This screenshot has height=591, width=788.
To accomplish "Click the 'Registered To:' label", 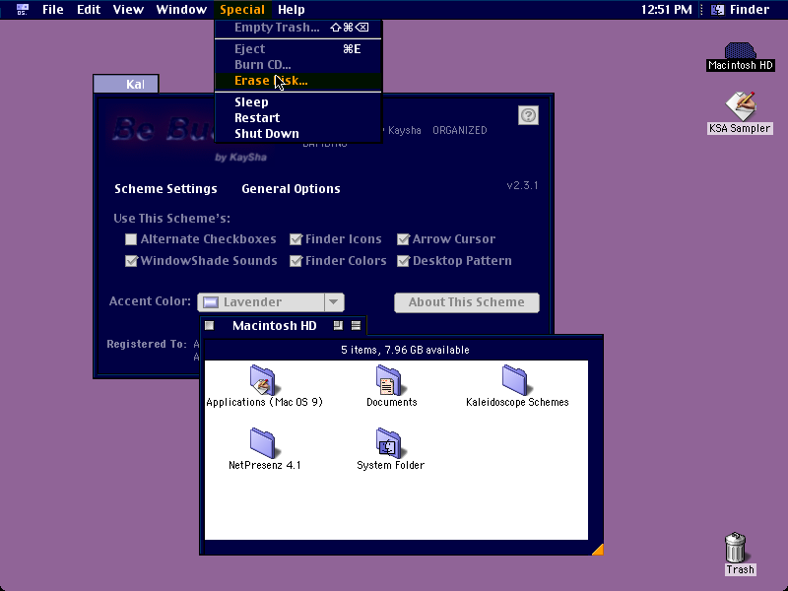I will [147, 344].
